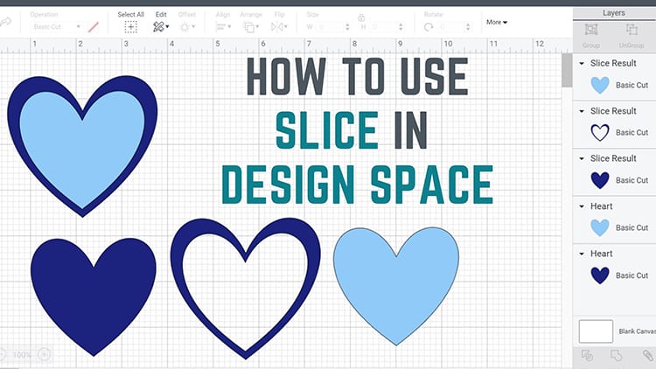Click the operation color swatch with red line
This screenshot has width=656, height=369.
94,27
